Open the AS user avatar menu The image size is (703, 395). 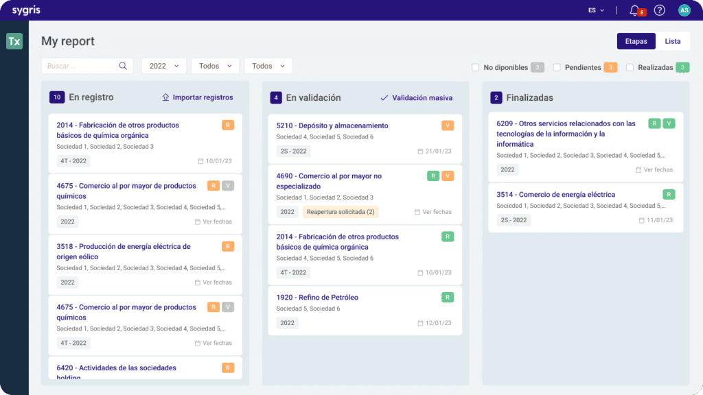tap(684, 10)
